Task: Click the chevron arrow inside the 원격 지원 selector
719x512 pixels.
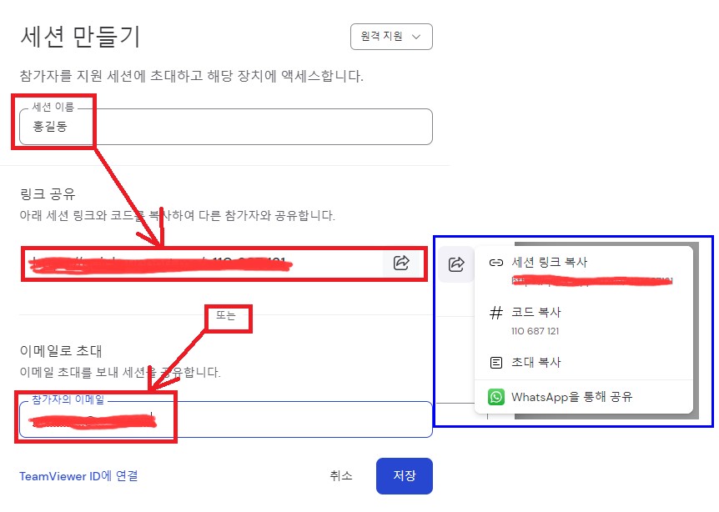Action: 415,37
